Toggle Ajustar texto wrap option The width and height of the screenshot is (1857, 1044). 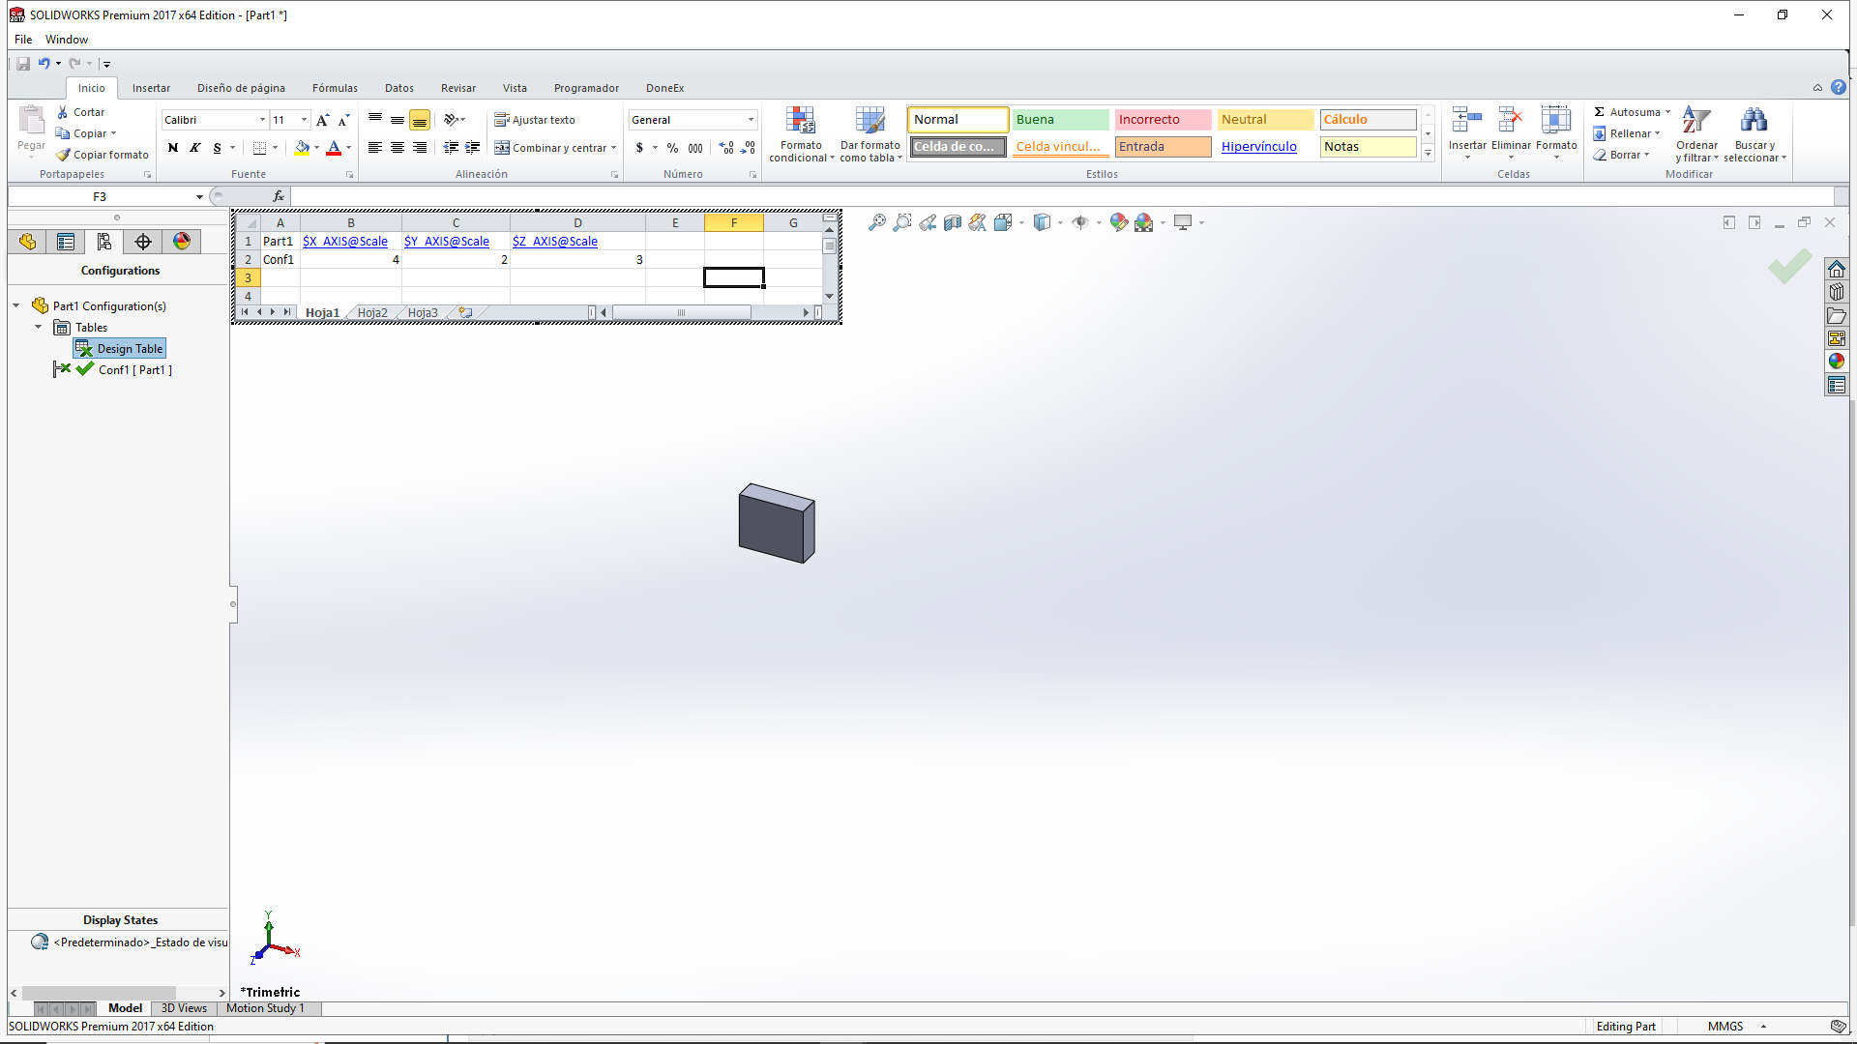(535, 120)
